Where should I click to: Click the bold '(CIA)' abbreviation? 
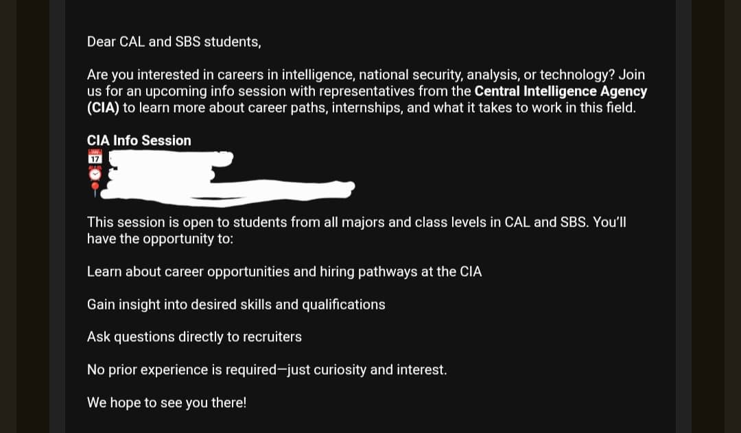click(103, 108)
